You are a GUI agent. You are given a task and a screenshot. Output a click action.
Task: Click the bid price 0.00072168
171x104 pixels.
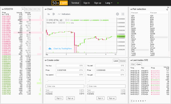(x=6, y=94)
